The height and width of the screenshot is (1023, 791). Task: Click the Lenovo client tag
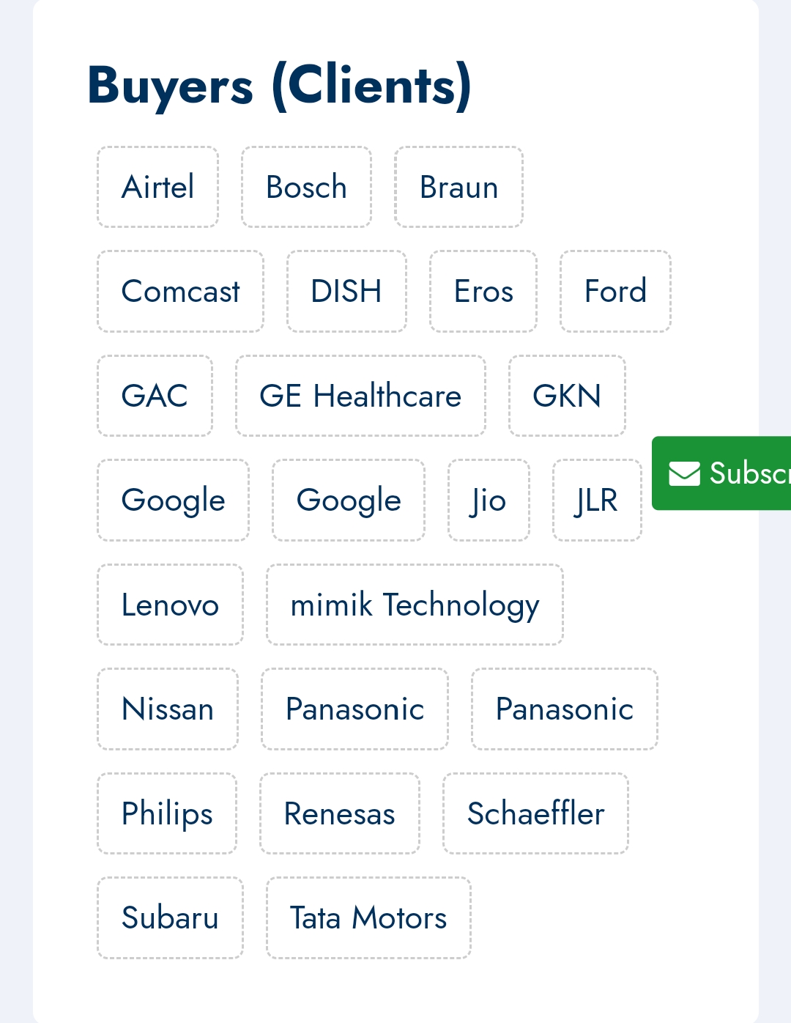170,605
